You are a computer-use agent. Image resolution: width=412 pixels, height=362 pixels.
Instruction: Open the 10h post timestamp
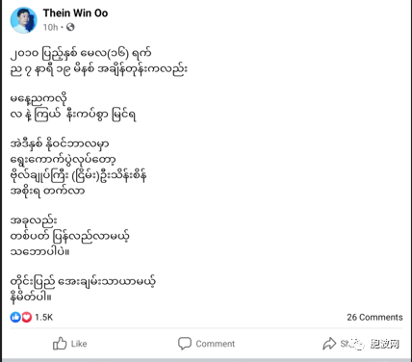(x=51, y=28)
